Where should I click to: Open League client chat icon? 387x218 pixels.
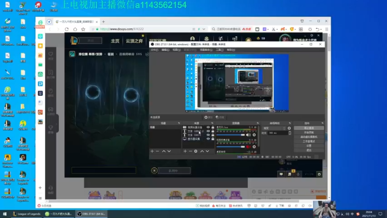tap(281, 174)
